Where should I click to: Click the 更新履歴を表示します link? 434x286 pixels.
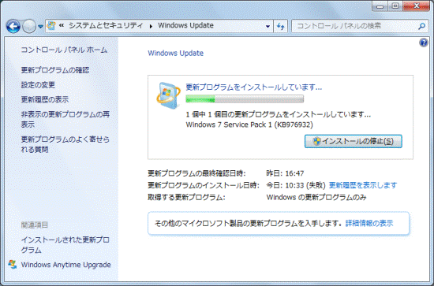pyautogui.click(x=363, y=185)
